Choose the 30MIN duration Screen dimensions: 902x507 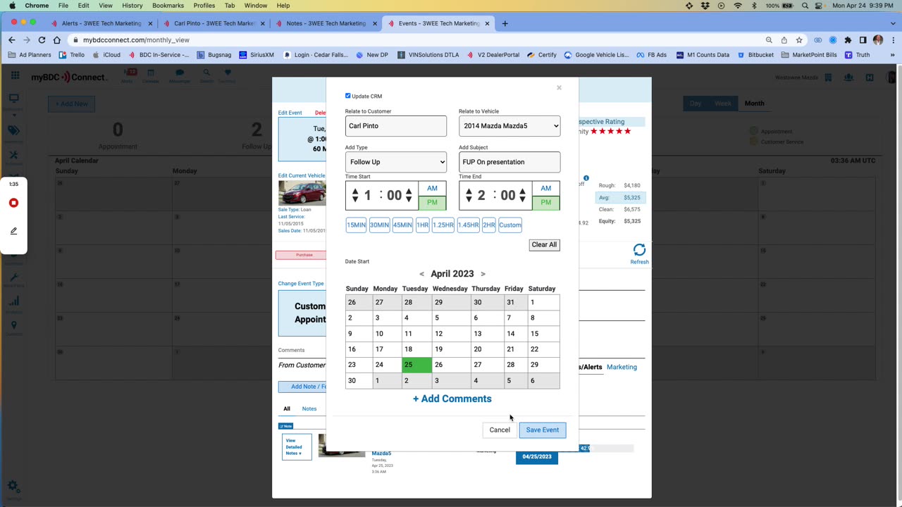pyautogui.click(x=379, y=225)
